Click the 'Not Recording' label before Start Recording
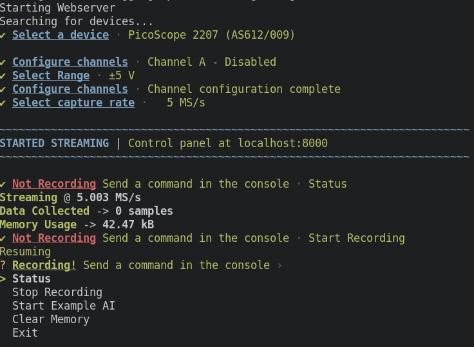This screenshot has height=347, width=474. [53, 238]
